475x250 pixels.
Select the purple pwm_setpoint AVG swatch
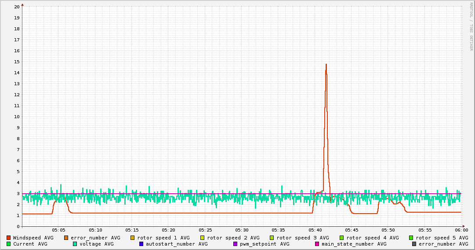(x=236, y=244)
